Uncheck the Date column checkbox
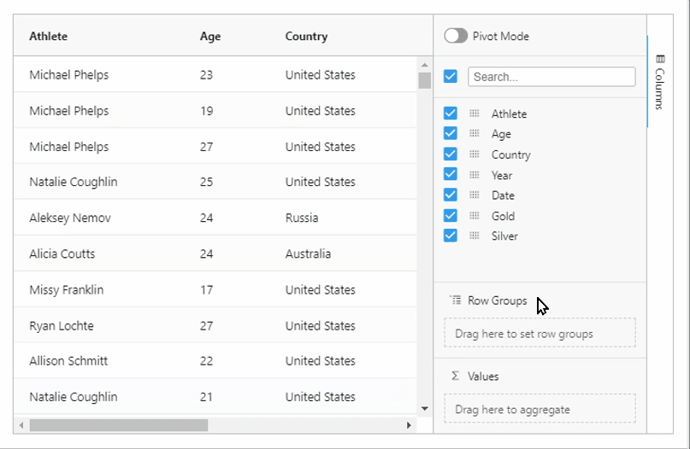690x449 pixels. (x=451, y=195)
